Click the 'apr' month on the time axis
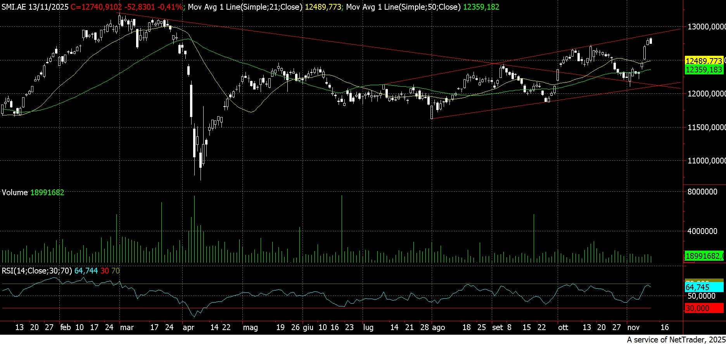Screen dimensions: 726x344 coord(188,327)
